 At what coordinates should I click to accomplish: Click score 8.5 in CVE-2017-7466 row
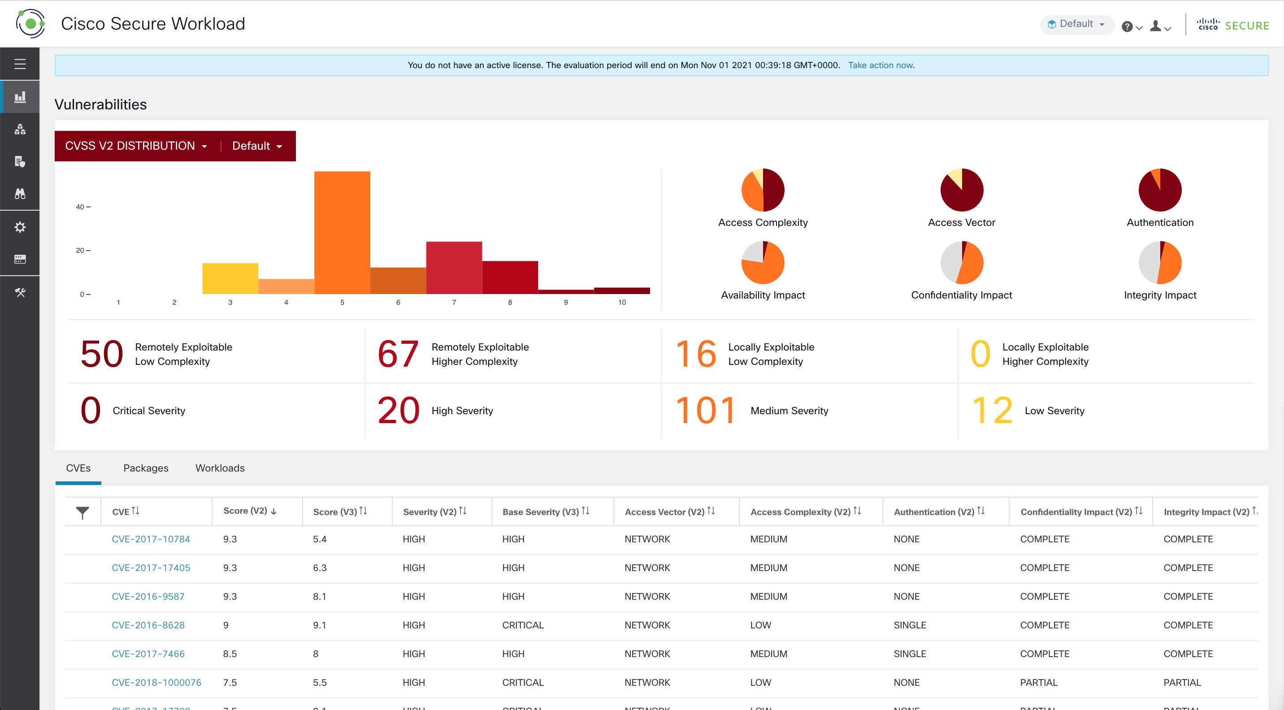[x=230, y=654]
